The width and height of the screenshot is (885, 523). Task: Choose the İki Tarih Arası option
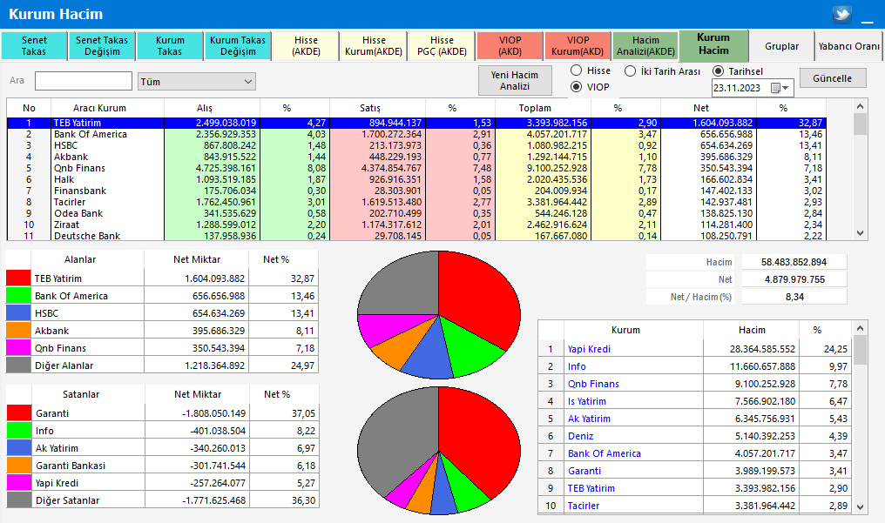631,71
